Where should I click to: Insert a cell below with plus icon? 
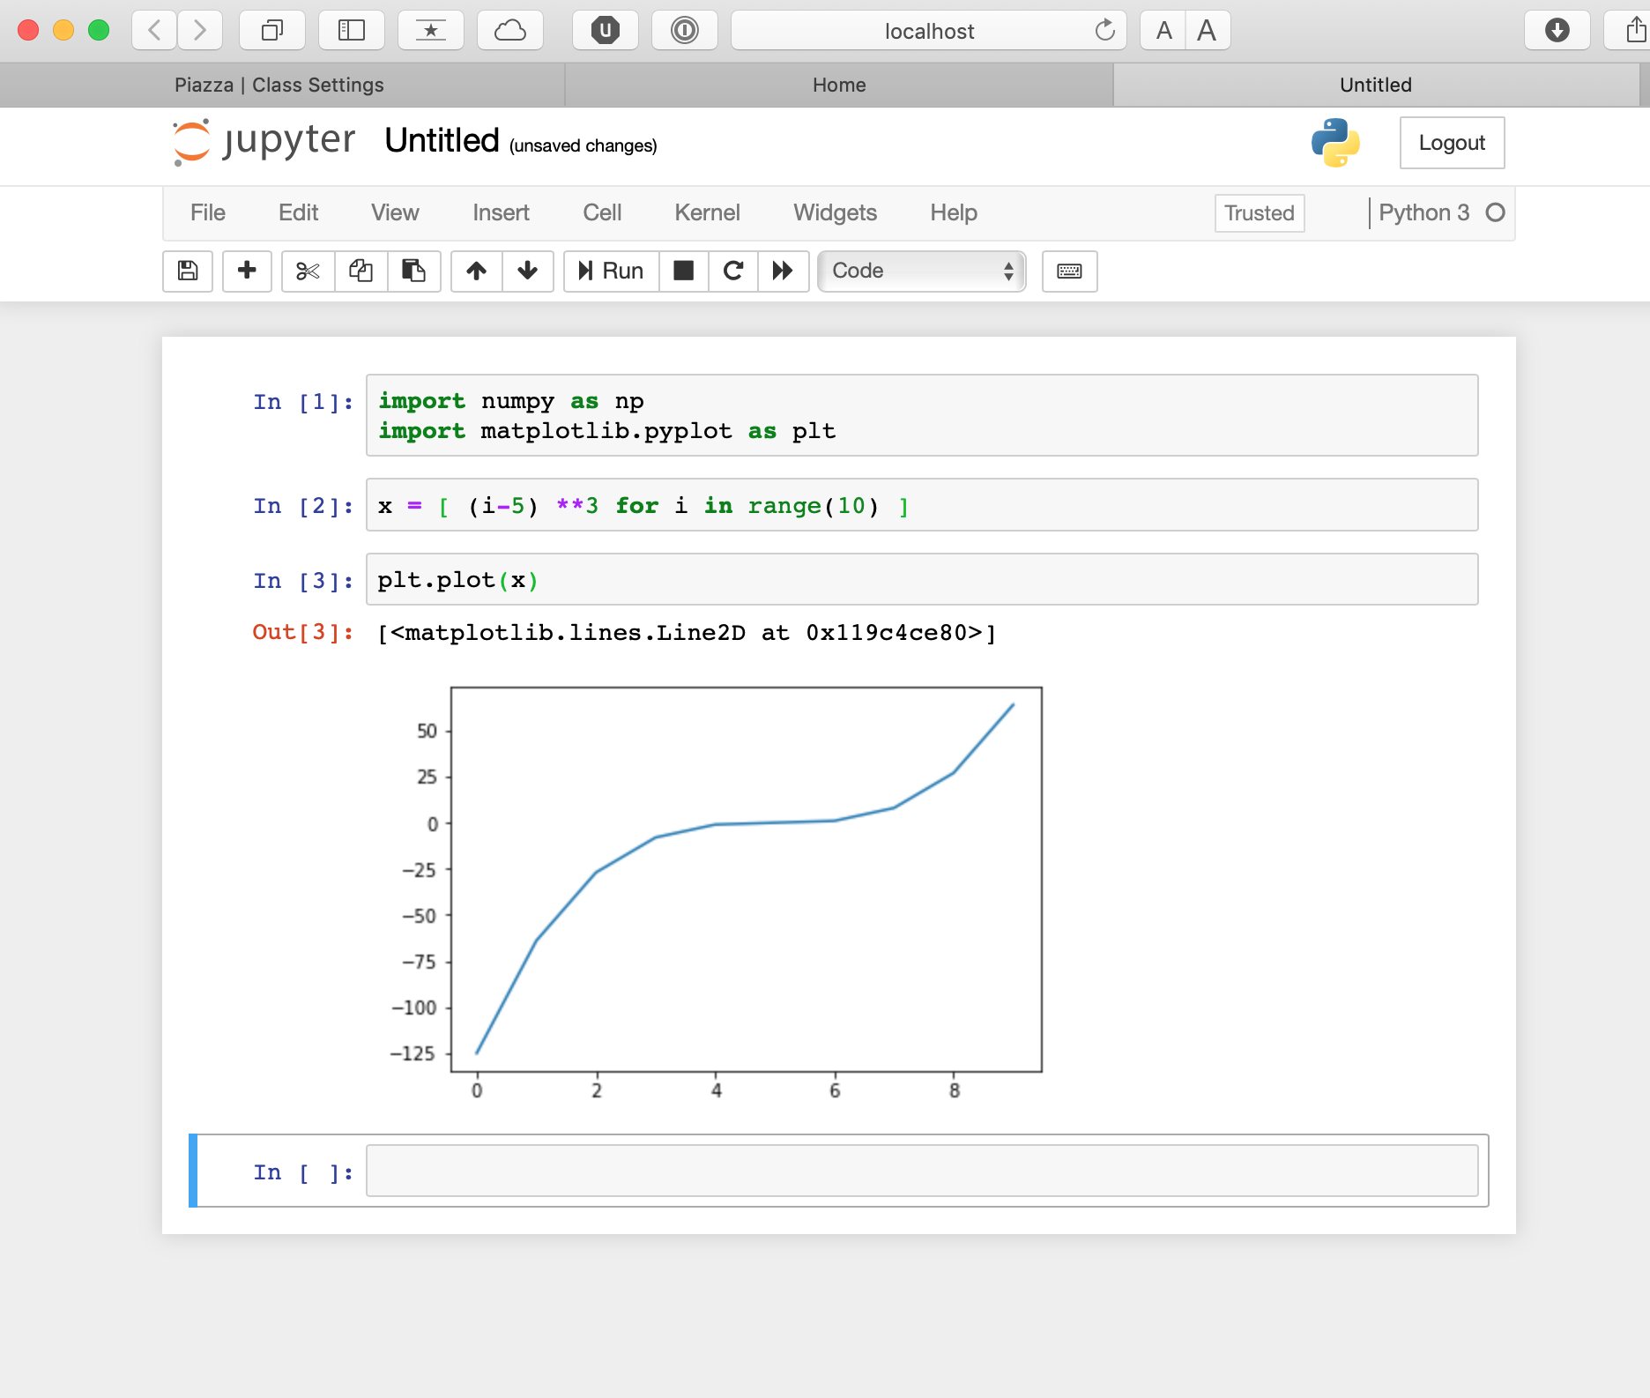247,271
